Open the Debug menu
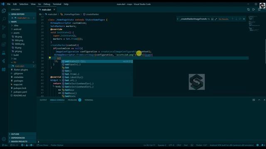This screenshot has height=149, width=266. coord(47,4)
